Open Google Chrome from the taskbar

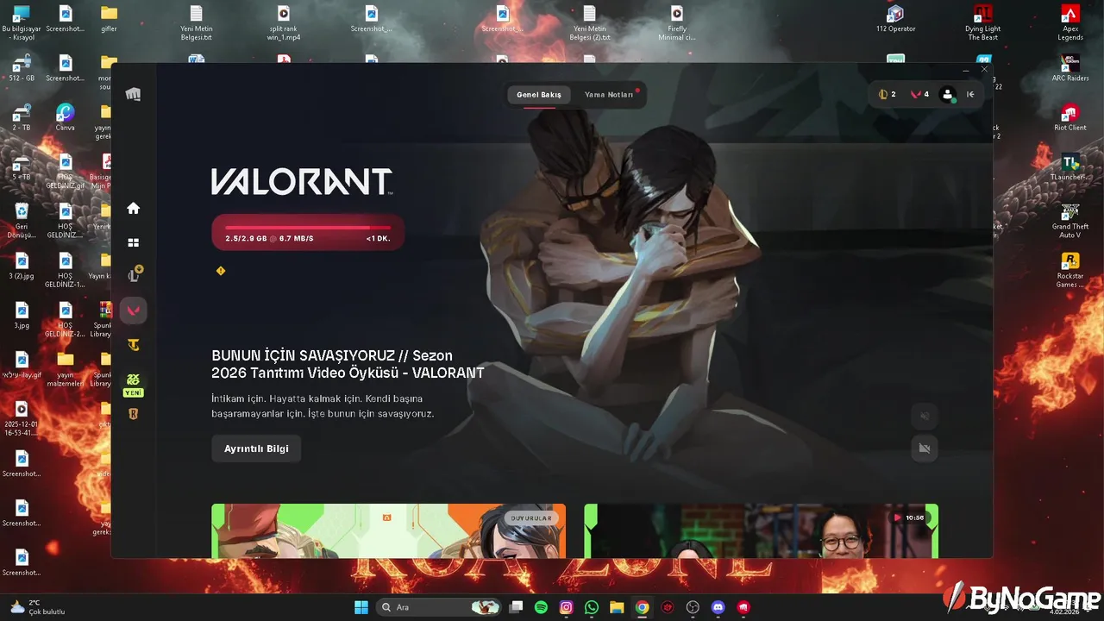coord(642,607)
